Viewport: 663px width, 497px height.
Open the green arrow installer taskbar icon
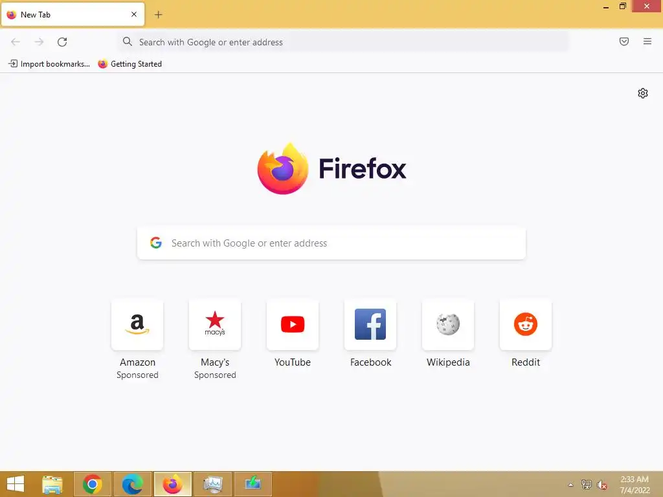coord(253,484)
